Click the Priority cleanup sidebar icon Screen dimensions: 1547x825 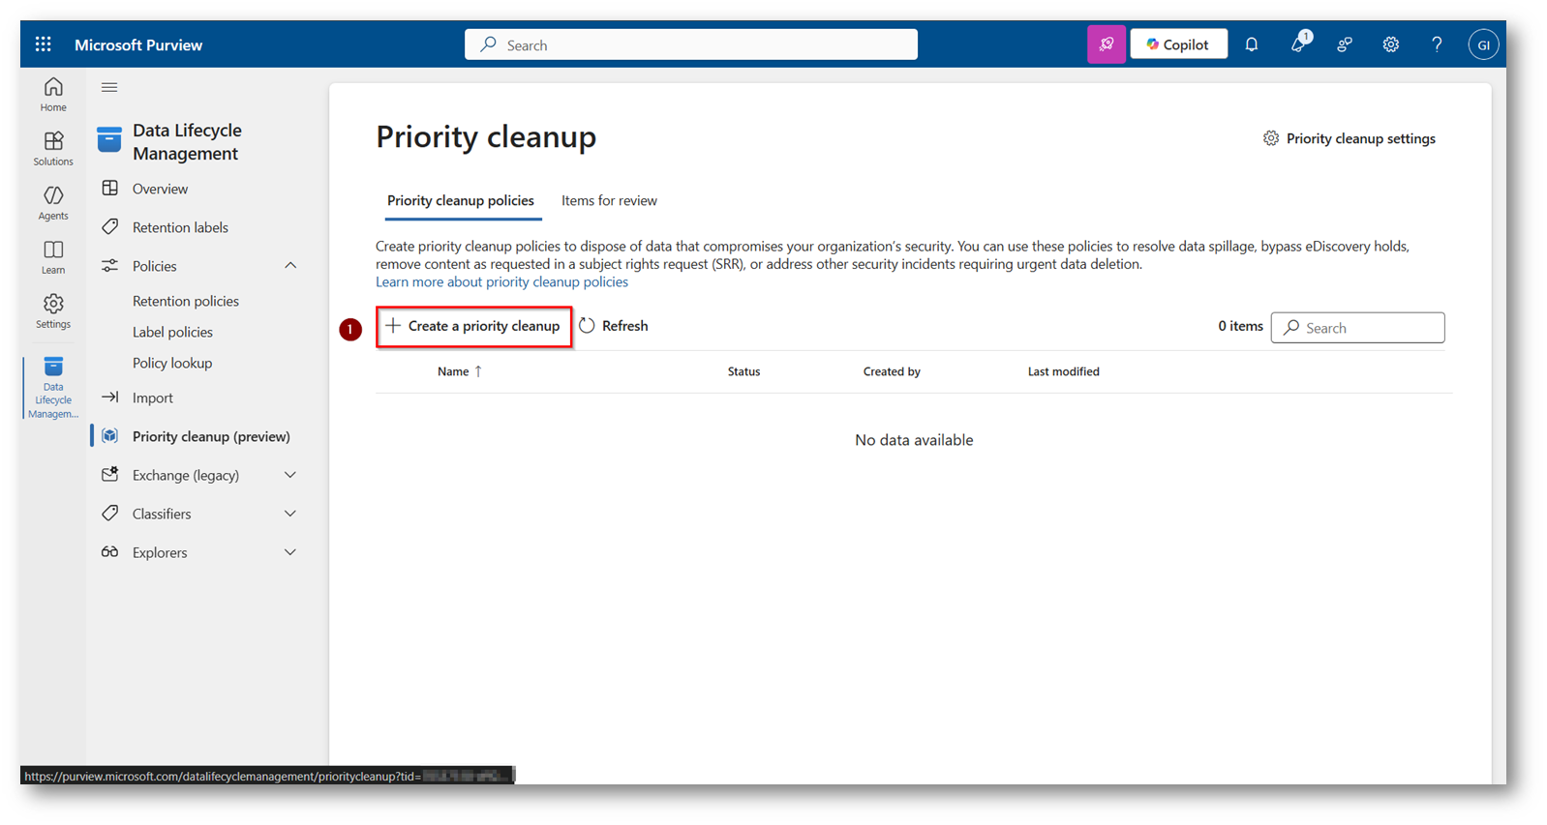pyautogui.click(x=110, y=435)
